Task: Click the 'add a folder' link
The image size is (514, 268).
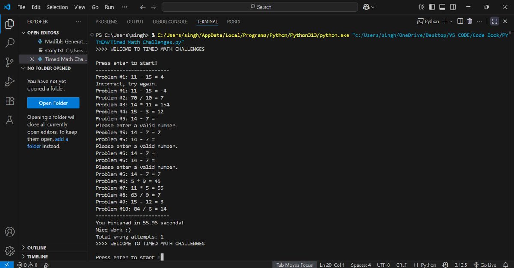Action: [x=48, y=143]
